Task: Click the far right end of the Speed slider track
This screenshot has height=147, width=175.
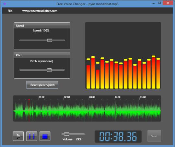Action: pos(64,40)
